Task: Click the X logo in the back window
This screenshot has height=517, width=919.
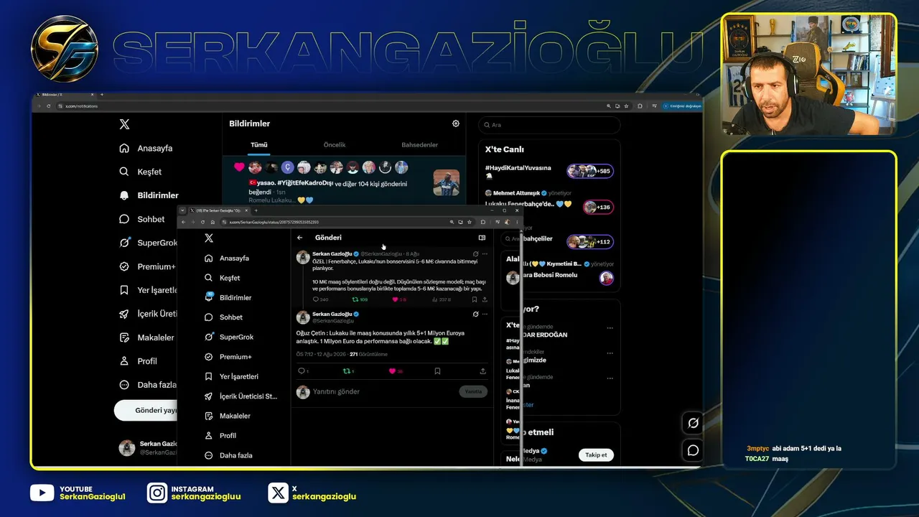Action: point(124,124)
